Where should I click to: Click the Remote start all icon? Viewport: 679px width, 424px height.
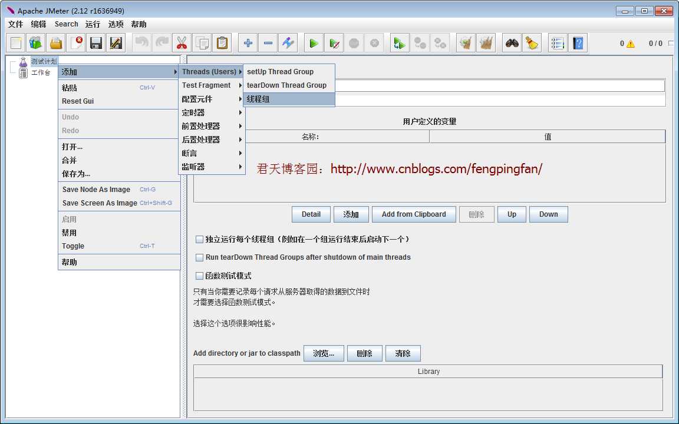[x=400, y=43]
